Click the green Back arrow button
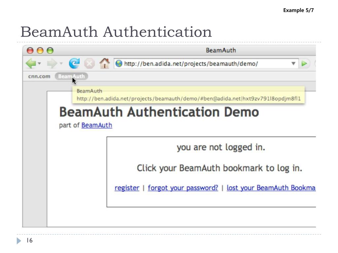 tap(31, 64)
